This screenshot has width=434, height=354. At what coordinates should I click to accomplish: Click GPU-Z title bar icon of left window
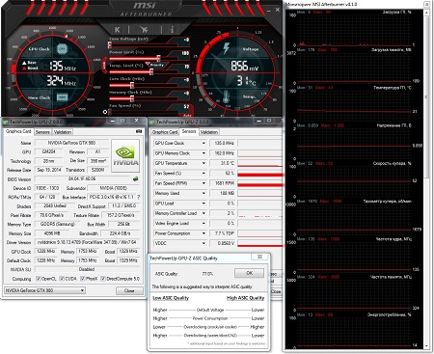coord(6,123)
